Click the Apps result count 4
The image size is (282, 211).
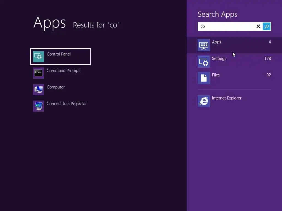tap(270, 42)
